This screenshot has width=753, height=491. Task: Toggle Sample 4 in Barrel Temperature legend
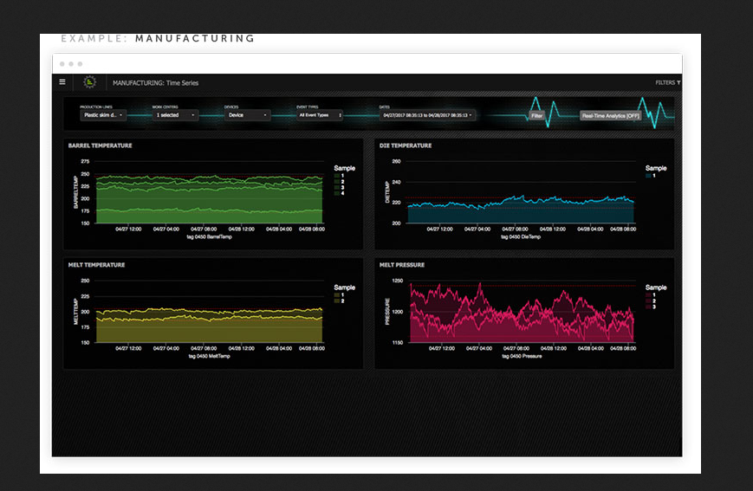click(x=337, y=193)
